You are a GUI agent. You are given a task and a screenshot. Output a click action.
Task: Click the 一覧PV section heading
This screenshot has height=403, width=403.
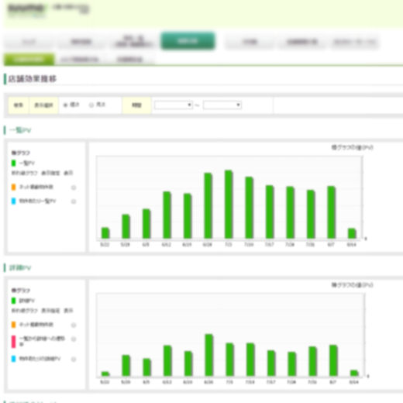pyautogui.click(x=20, y=130)
